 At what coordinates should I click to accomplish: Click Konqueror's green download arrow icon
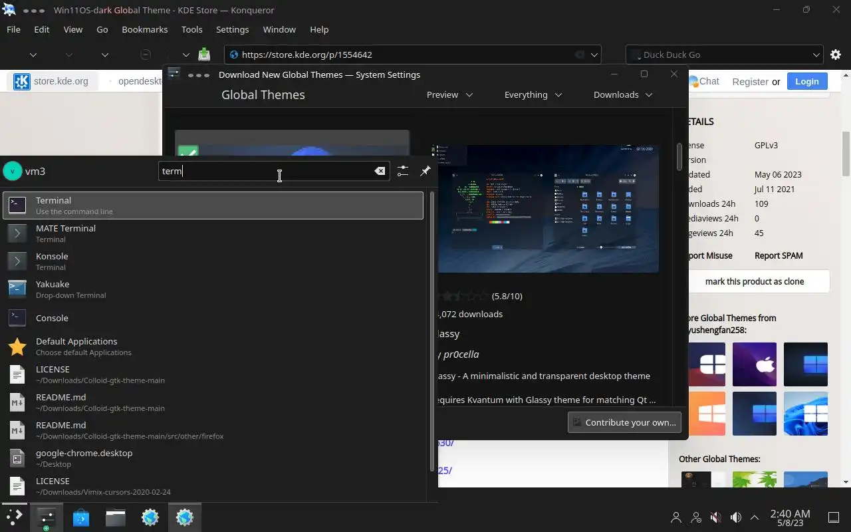[204, 55]
